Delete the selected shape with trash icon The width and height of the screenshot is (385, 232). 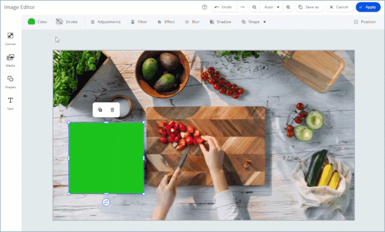coord(112,110)
